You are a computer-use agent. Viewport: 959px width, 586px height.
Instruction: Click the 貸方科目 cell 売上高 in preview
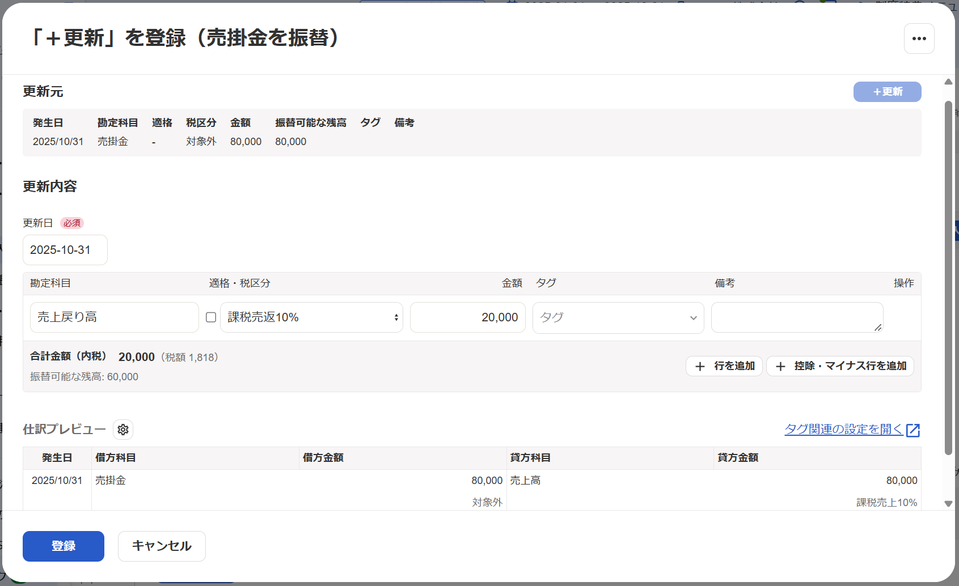tap(525, 481)
